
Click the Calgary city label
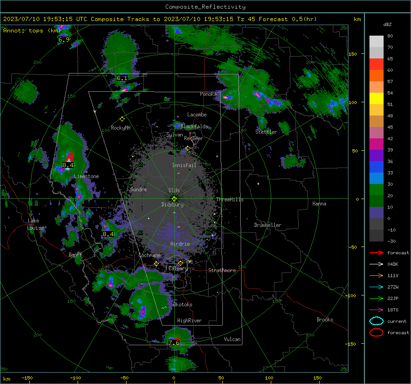pos(178,268)
